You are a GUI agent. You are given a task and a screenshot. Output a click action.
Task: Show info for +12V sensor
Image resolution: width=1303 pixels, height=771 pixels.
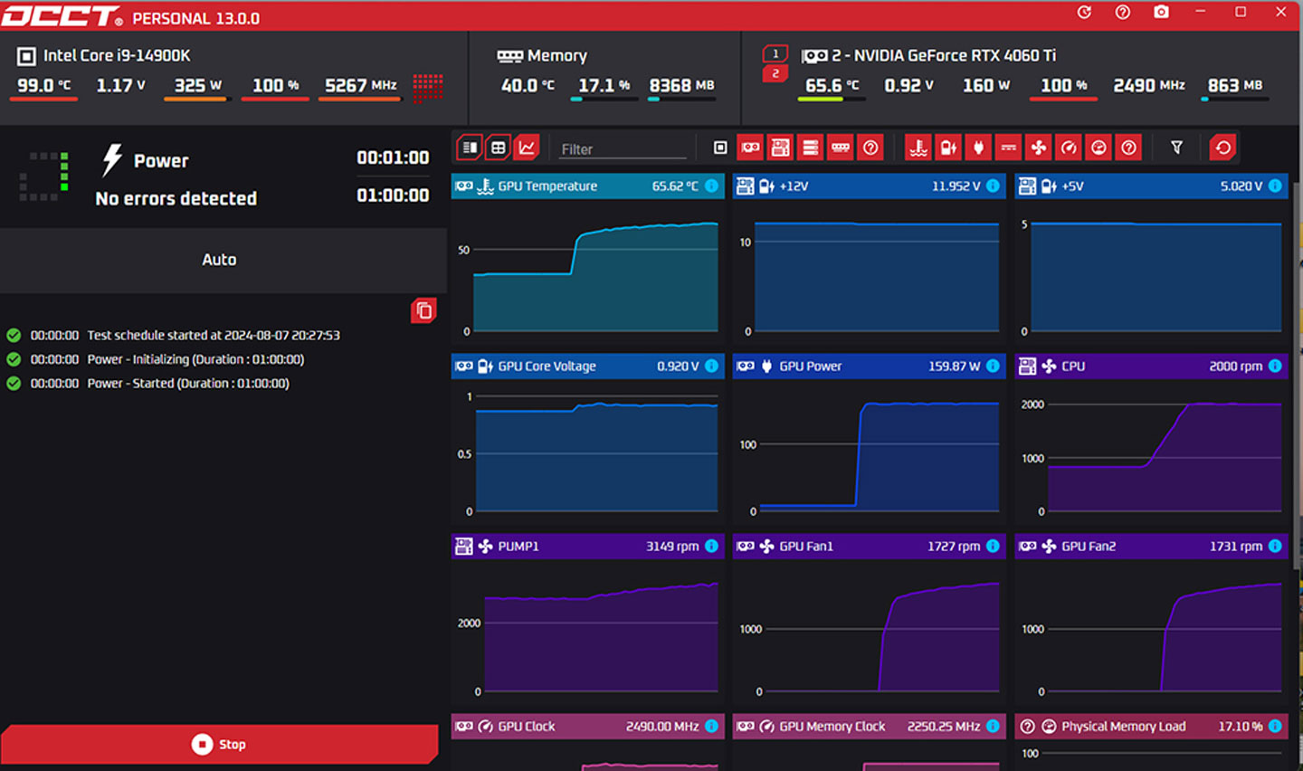point(994,186)
